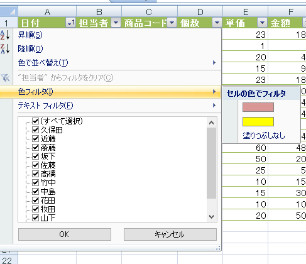
Task: Open the 単価 column filter dropdown
Action: tap(262, 23)
